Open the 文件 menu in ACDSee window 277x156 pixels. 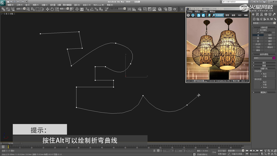(190, 12)
